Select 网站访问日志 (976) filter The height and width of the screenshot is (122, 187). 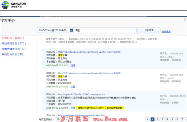coord(14,43)
